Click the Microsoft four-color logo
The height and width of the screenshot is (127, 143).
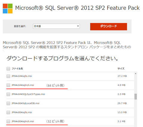[x=8, y=9]
